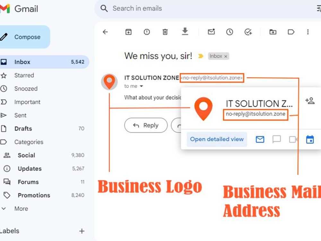
Task: Focus the Search in emails field
Action: [208, 9]
